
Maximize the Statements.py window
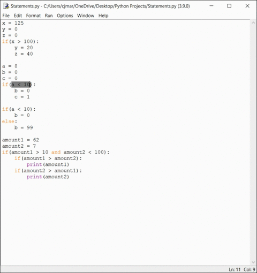[229, 6]
